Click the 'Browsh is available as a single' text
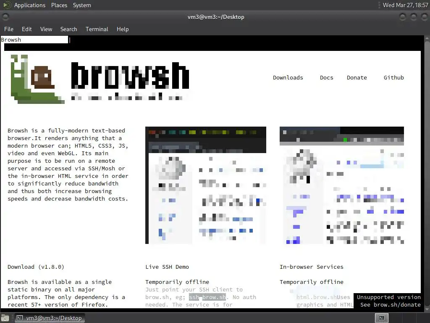430x323 pixels. click(x=66, y=293)
